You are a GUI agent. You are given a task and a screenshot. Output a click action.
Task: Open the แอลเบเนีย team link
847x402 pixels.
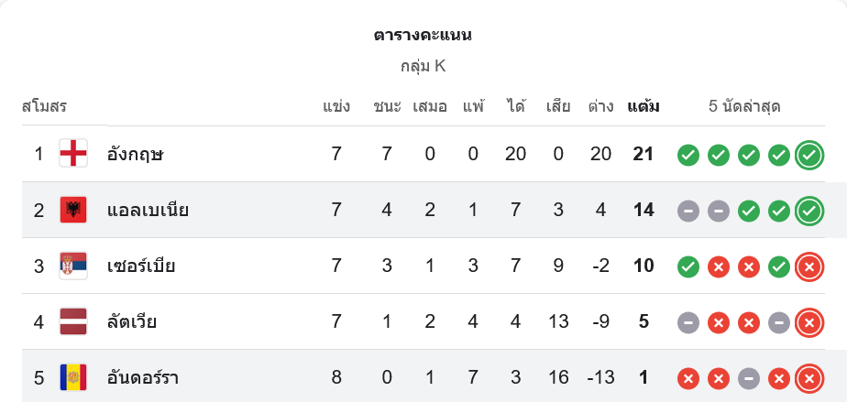(x=148, y=210)
